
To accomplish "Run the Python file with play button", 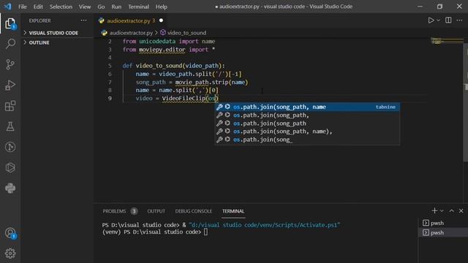I will coord(431,20).
